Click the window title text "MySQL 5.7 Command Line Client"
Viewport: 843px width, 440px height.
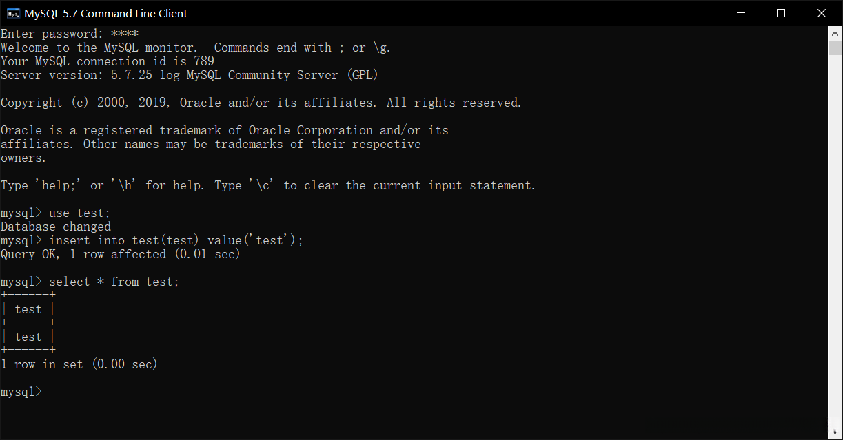tap(105, 13)
